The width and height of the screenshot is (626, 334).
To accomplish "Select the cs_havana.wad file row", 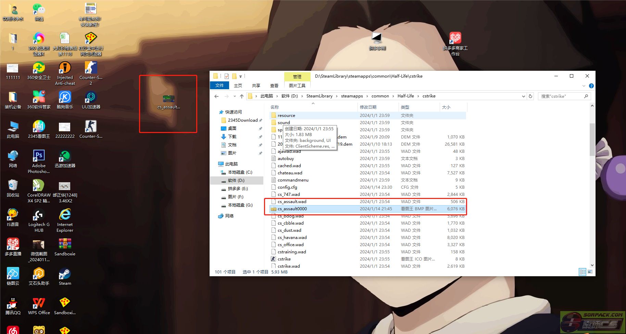I will [367, 238].
